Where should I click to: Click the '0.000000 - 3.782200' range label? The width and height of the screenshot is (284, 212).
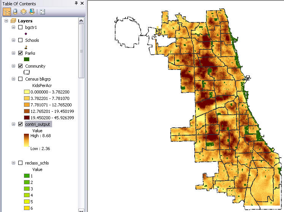[x=50, y=92]
